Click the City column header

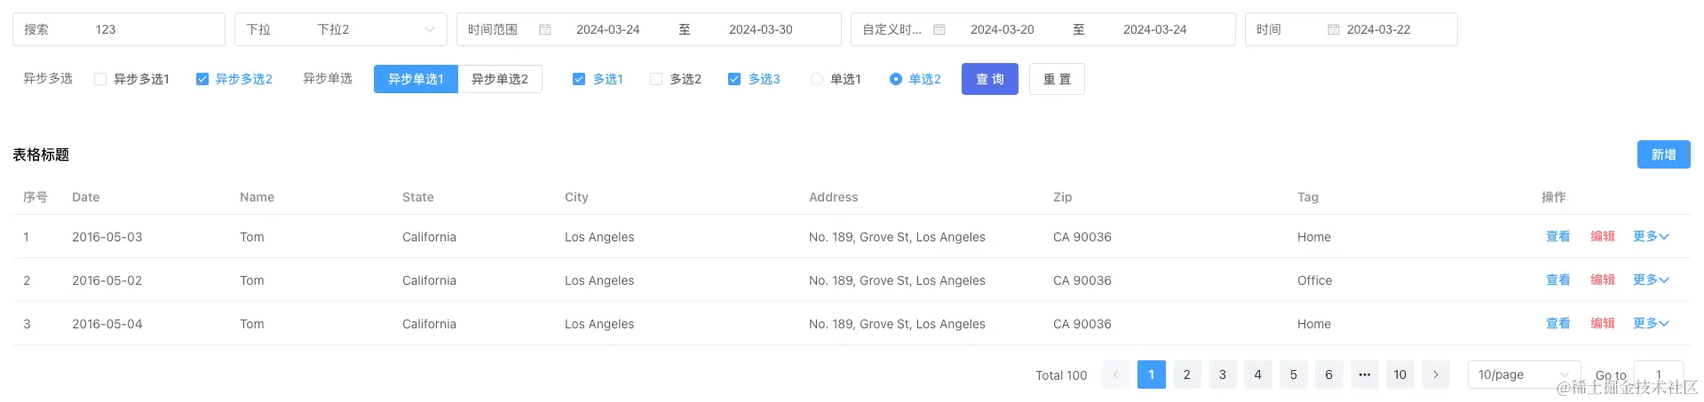[x=576, y=197]
